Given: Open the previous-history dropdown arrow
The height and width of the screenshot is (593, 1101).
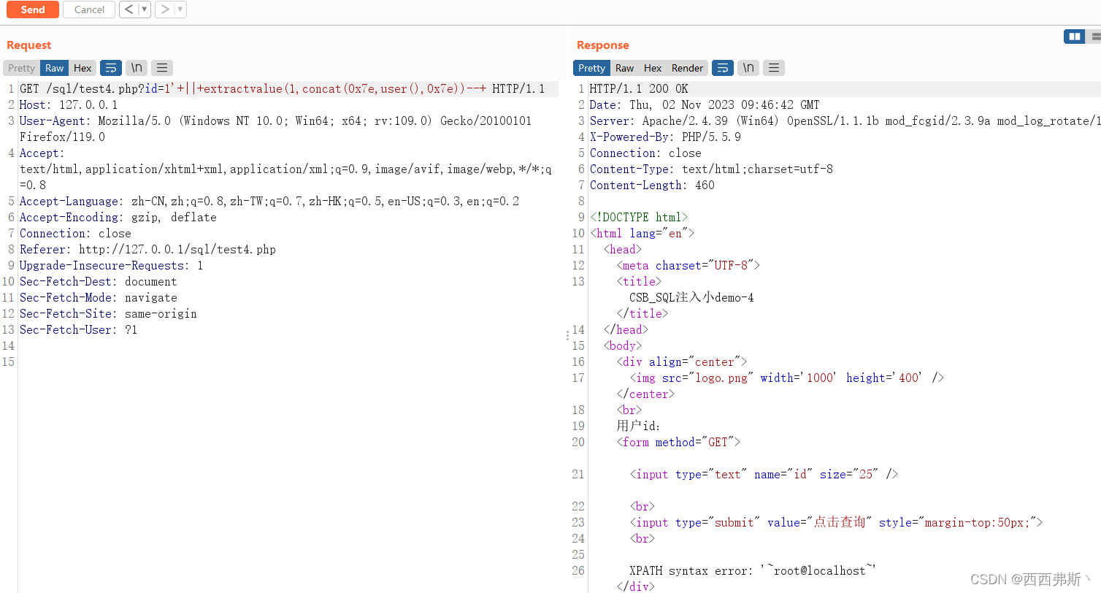Looking at the screenshot, I should tap(145, 9).
